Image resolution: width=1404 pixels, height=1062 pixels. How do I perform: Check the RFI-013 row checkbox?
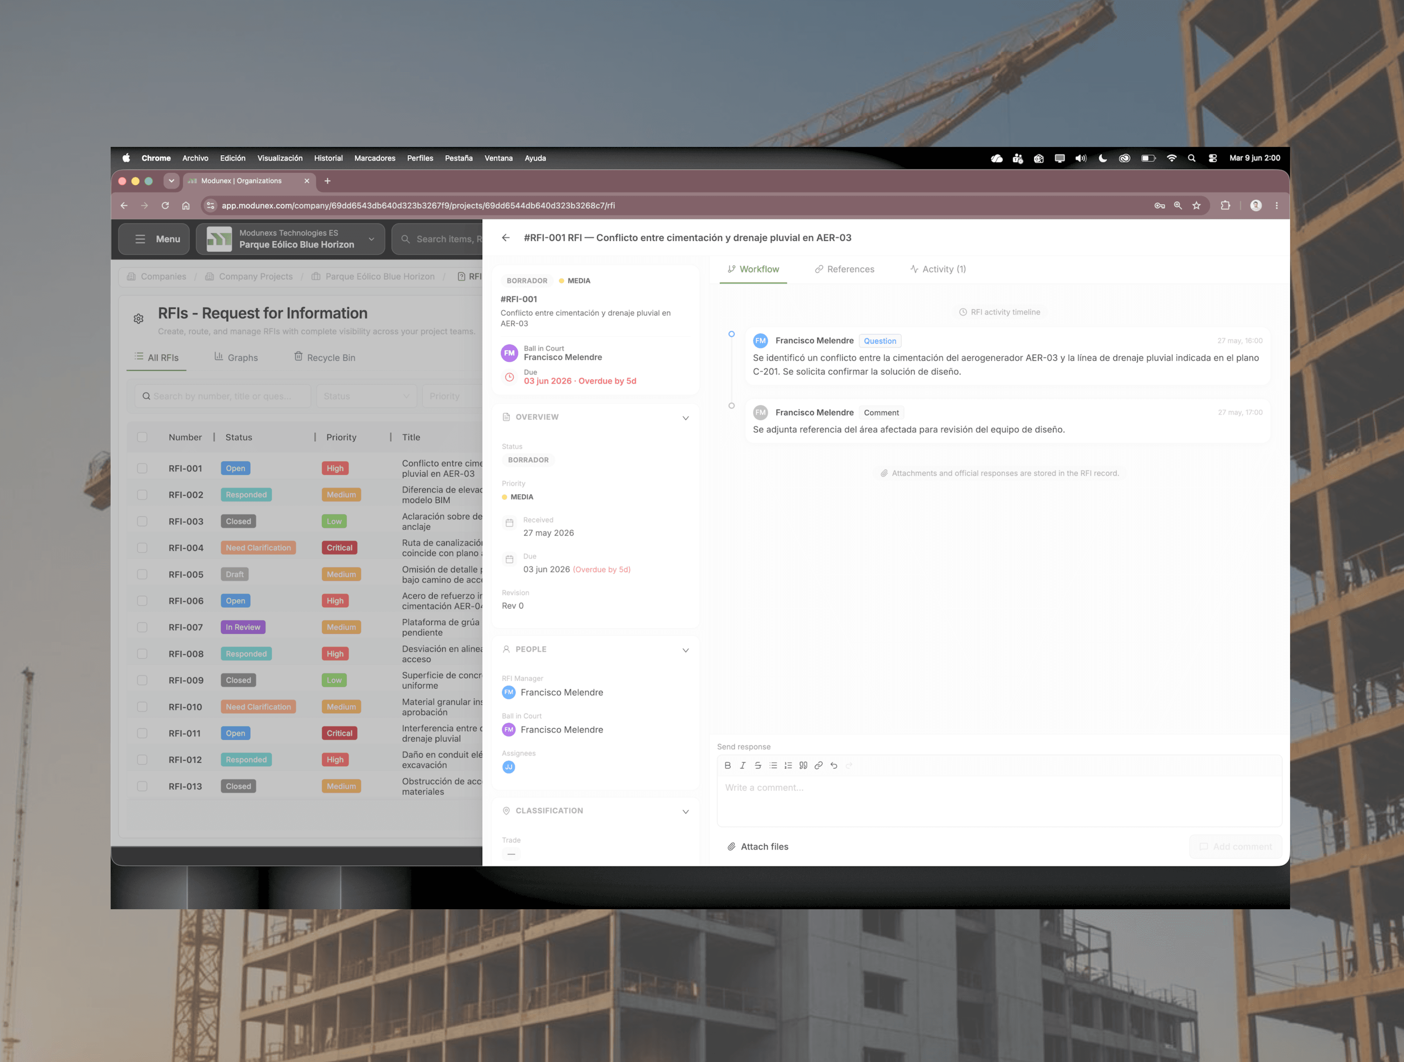pyautogui.click(x=142, y=786)
